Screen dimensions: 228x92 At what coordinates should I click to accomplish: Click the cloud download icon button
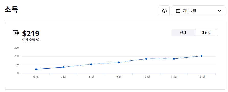tap(164, 11)
